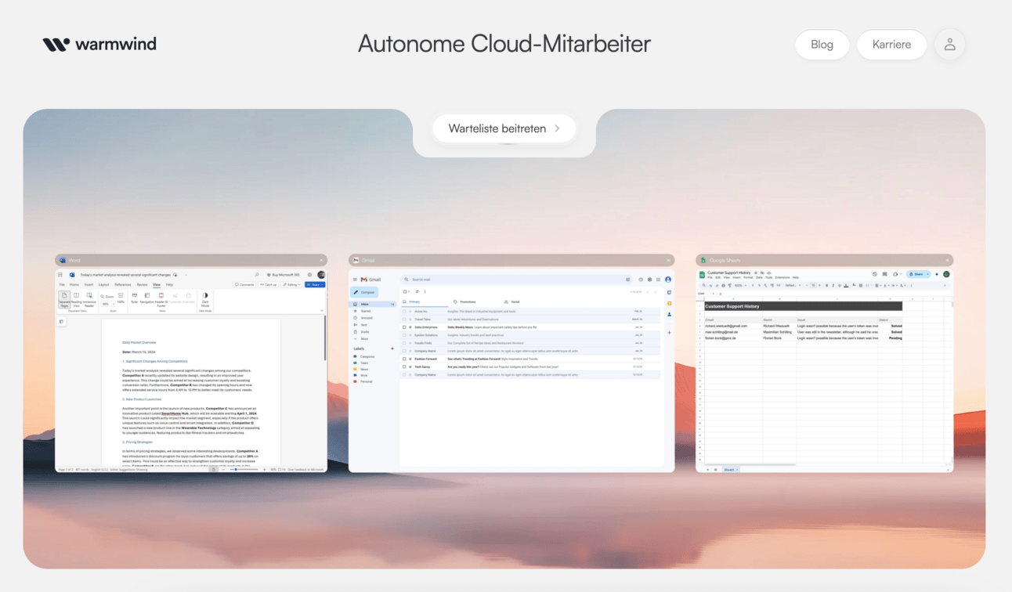This screenshot has height=592, width=1012.
Task: Click Bold icon in Sheets toolbar
Action: (827, 285)
